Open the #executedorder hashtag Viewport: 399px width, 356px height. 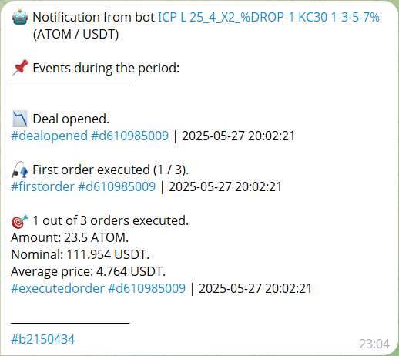point(58,288)
